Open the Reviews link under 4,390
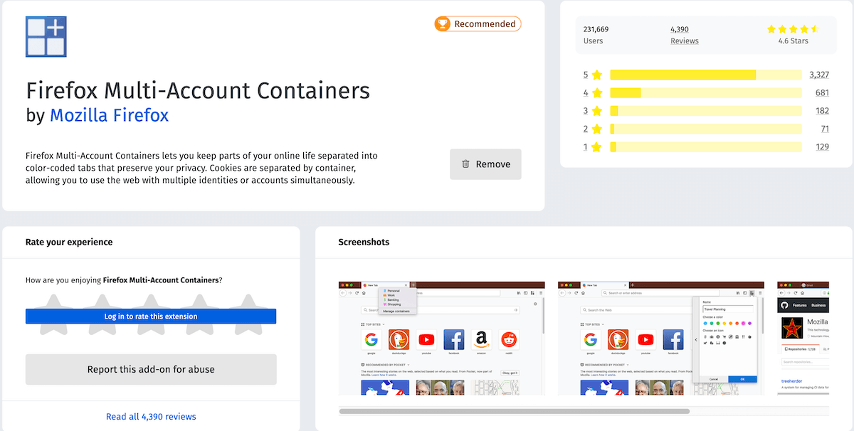Viewport: 854px width, 431px height. coord(685,41)
